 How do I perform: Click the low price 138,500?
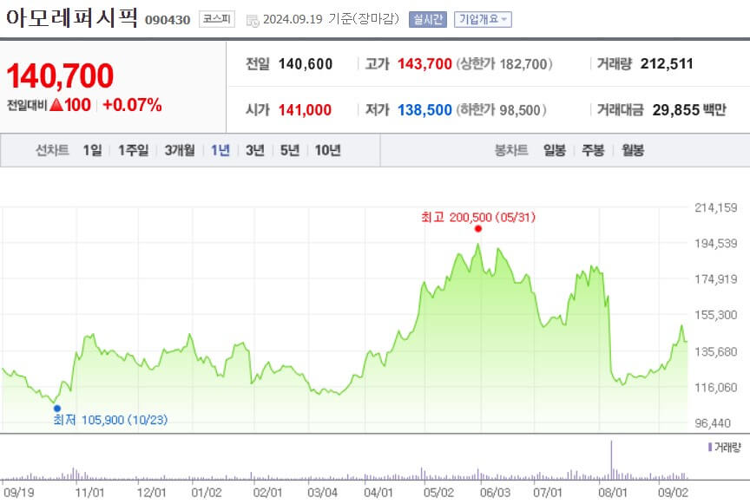[424, 110]
